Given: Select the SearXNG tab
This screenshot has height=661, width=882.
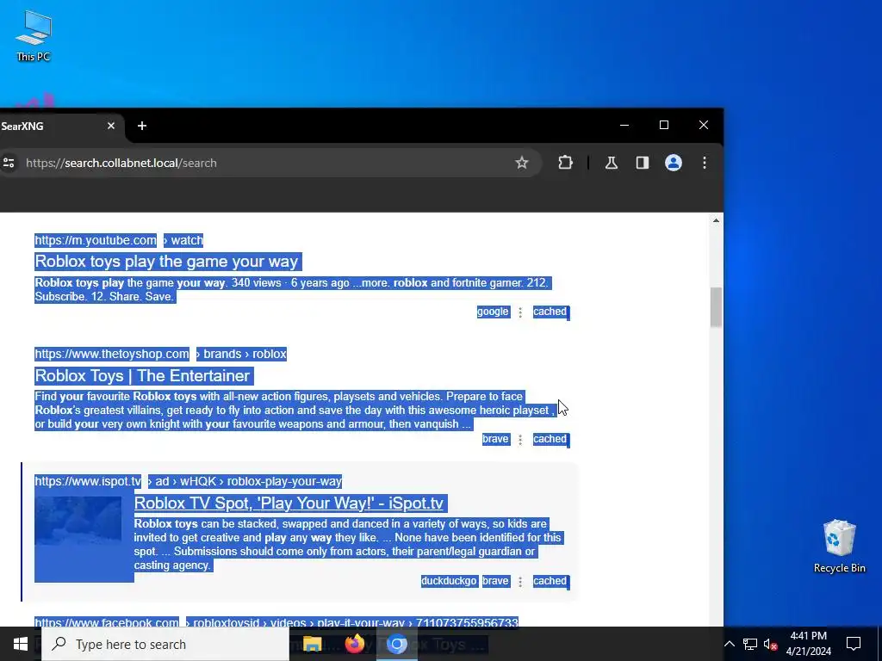Looking at the screenshot, I should (56, 126).
